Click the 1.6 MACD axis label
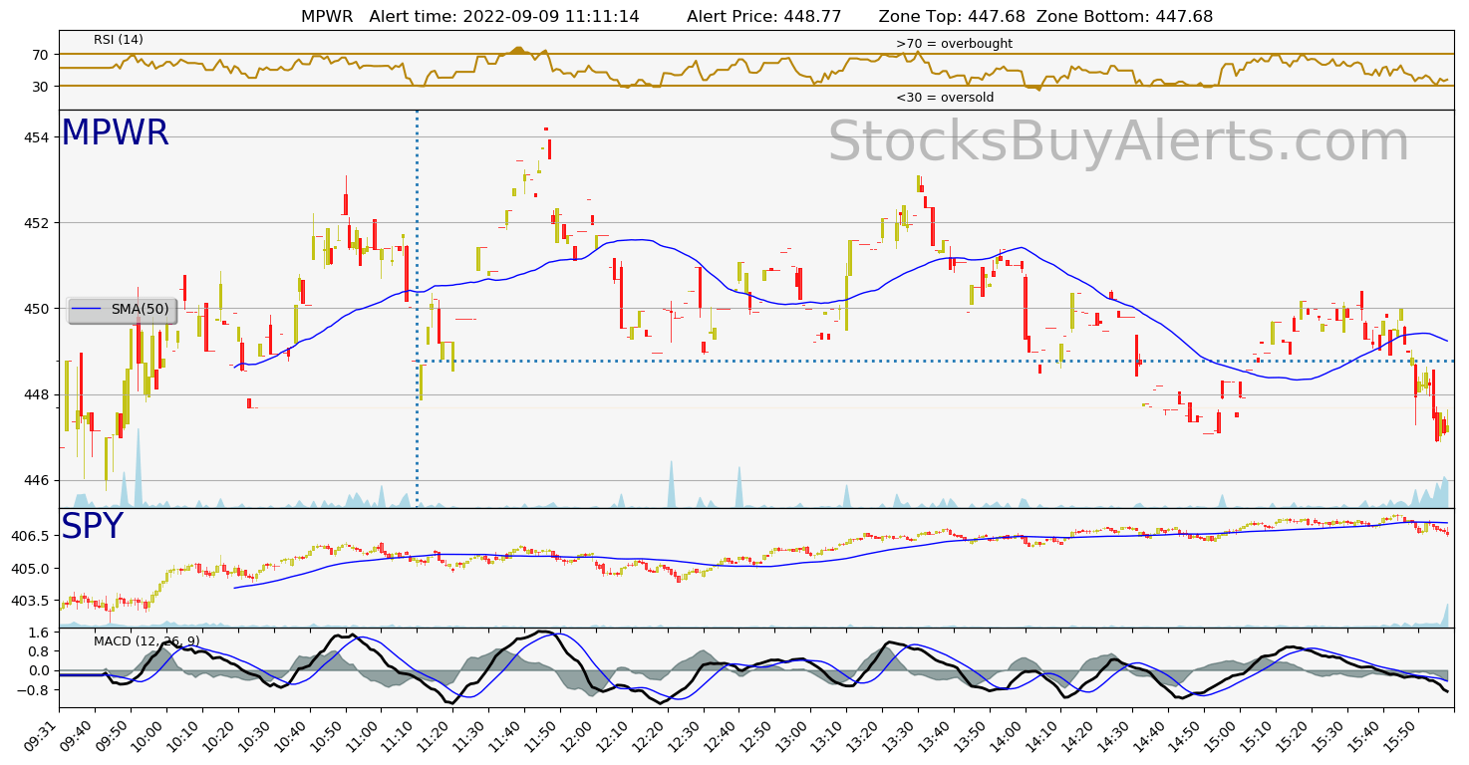 (x=40, y=633)
